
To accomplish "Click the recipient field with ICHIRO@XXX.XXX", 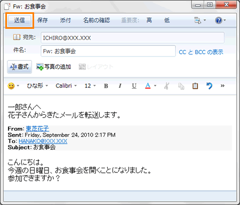I will (x=132, y=38).
